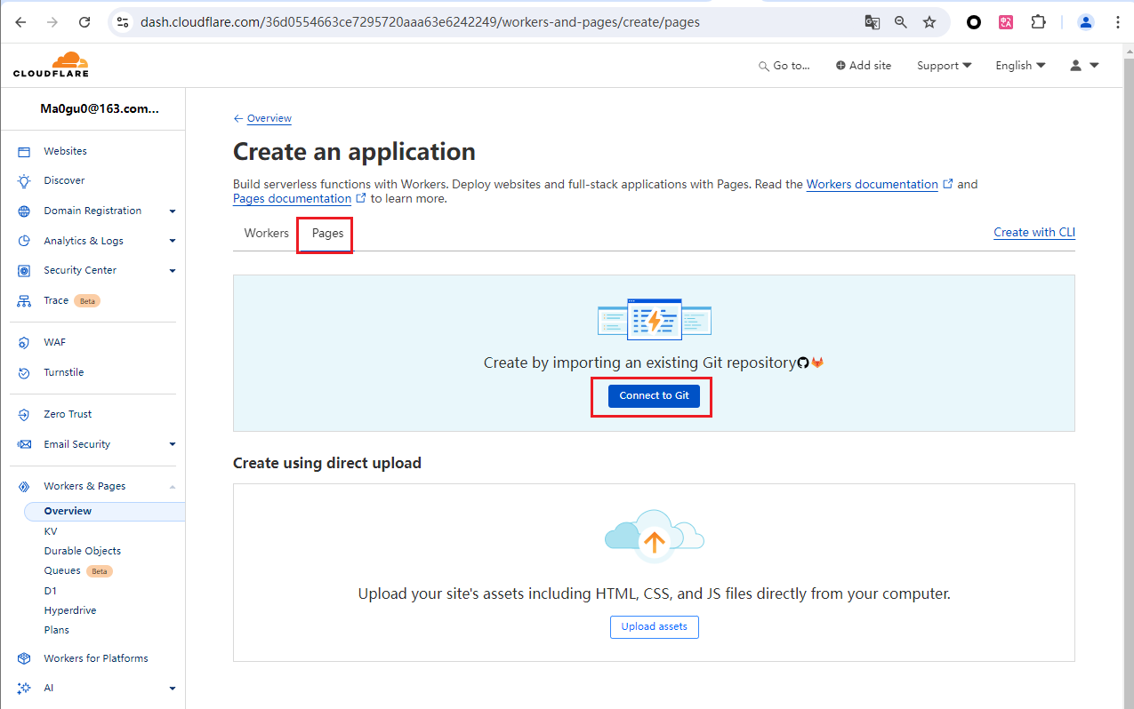1134x709 pixels.
Task: Collapse the Workers & Pages section arrow
Action: (x=173, y=487)
